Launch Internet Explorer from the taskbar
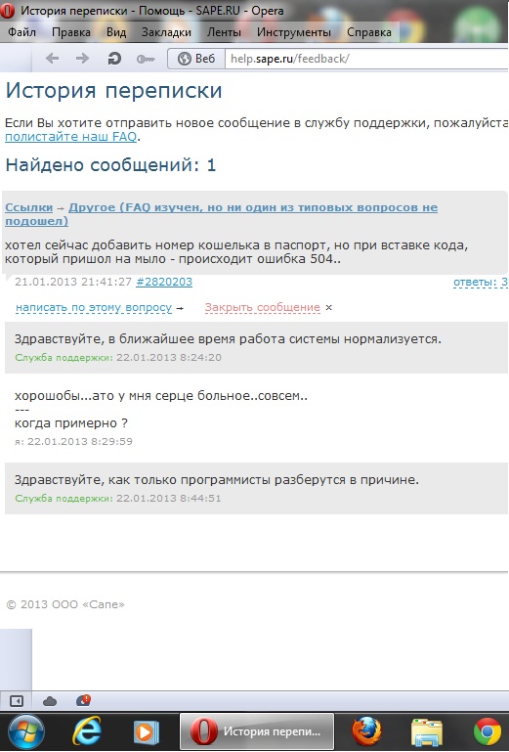Viewport: 509px width, 752px height. pyautogui.click(x=87, y=731)
